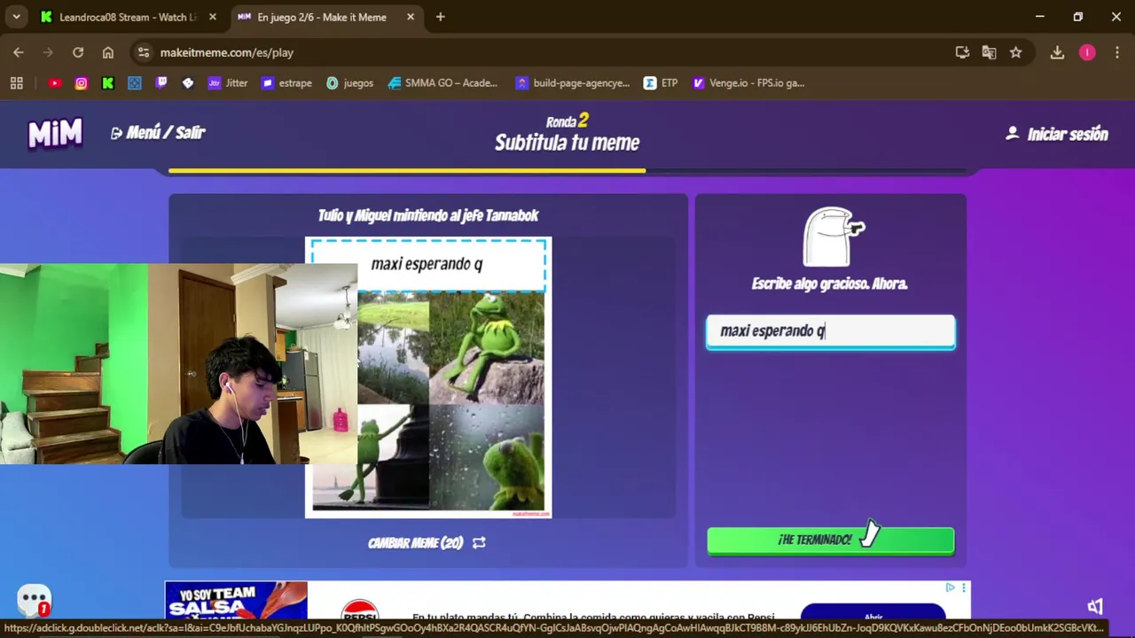
Task: Click the meme caption box on image
Action: [x=428, y=264]
